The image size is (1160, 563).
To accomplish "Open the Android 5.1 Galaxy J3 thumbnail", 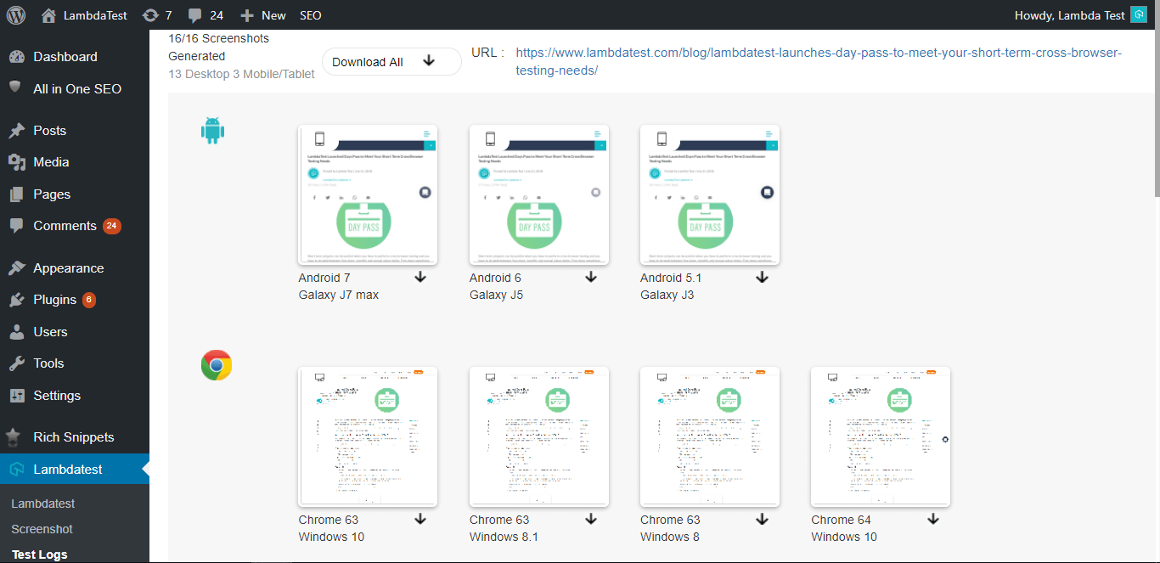I will point(710,194).
